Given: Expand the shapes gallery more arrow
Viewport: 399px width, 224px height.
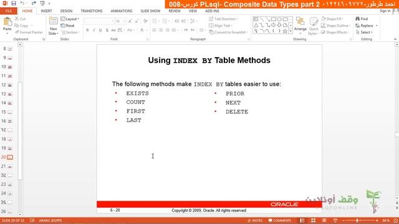Looking at the screenshot, I should (x=291, y=31).
